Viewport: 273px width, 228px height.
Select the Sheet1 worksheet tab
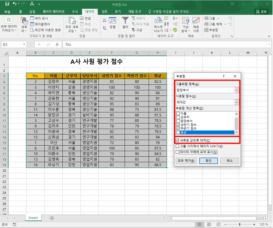click(x=33, y=218)
